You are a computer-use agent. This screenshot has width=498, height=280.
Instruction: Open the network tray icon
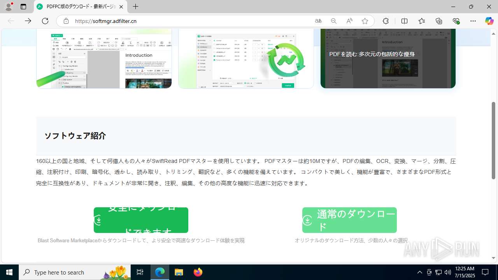(438, 272)
